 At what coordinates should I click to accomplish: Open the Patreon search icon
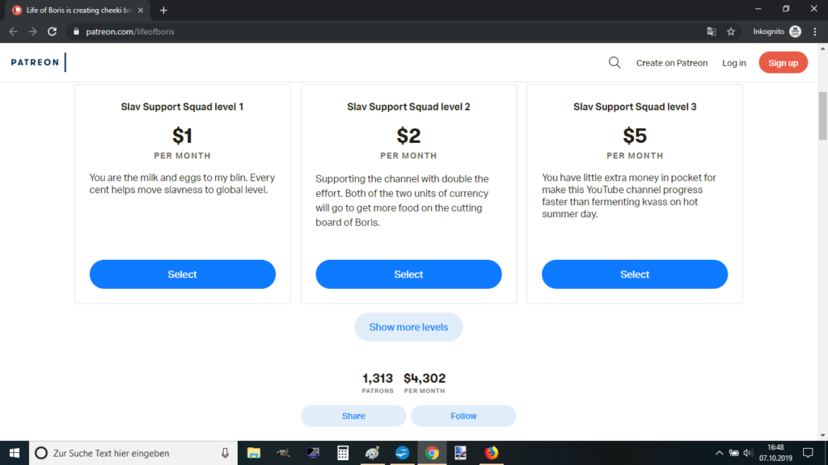tap(615, 63)
